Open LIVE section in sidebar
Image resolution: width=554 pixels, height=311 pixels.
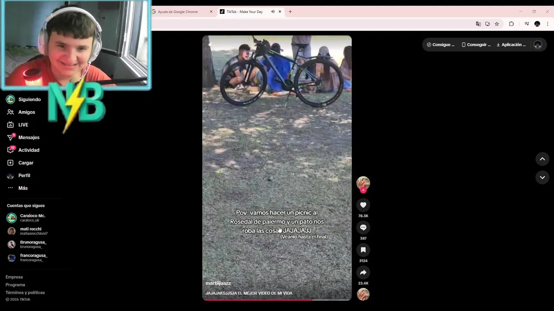(x=24, y=125)
